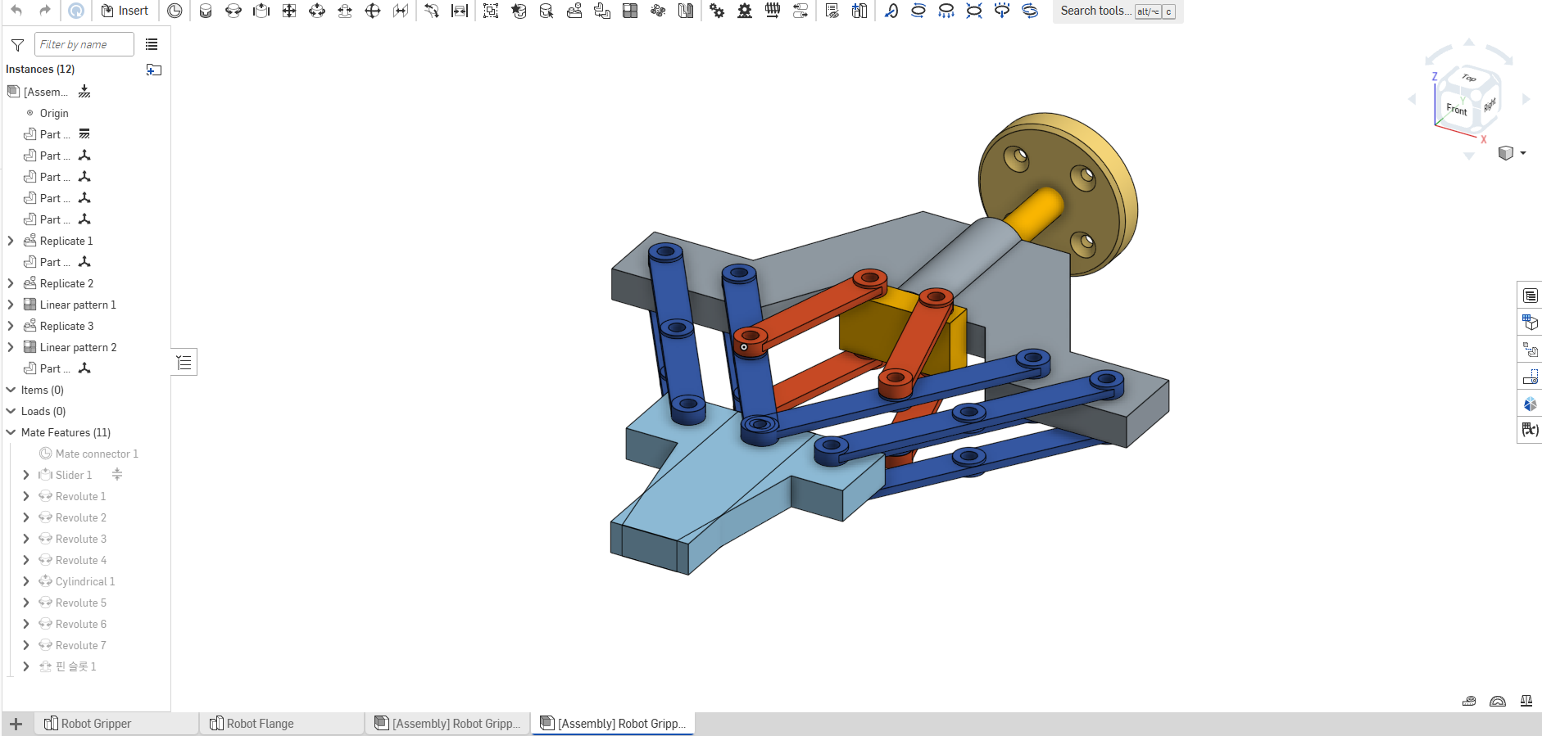Collapse the Items (0) section
The height and width of the screenshot is (736, 1542).
coord(11,390)
